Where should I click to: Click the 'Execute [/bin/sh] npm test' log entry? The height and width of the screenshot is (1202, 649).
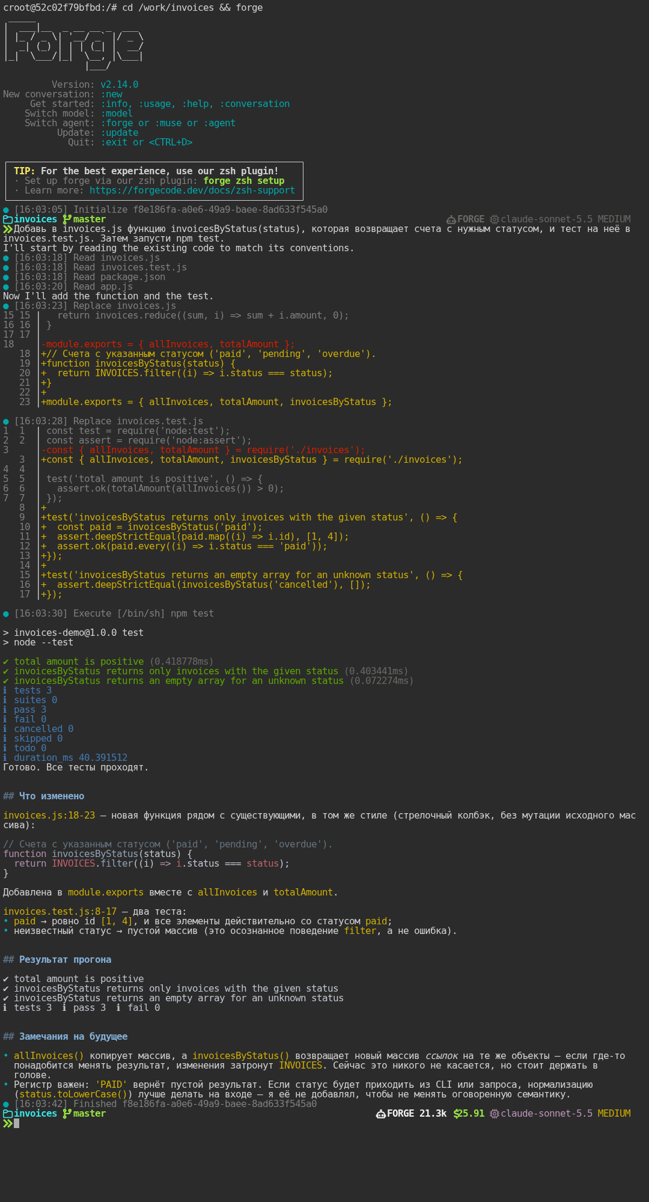109,614
